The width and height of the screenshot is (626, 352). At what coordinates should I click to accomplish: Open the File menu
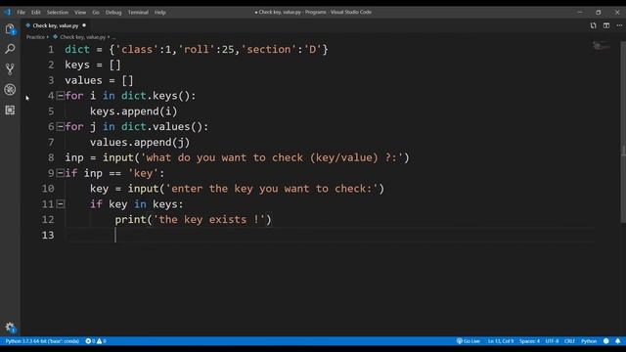click(21, 13)
